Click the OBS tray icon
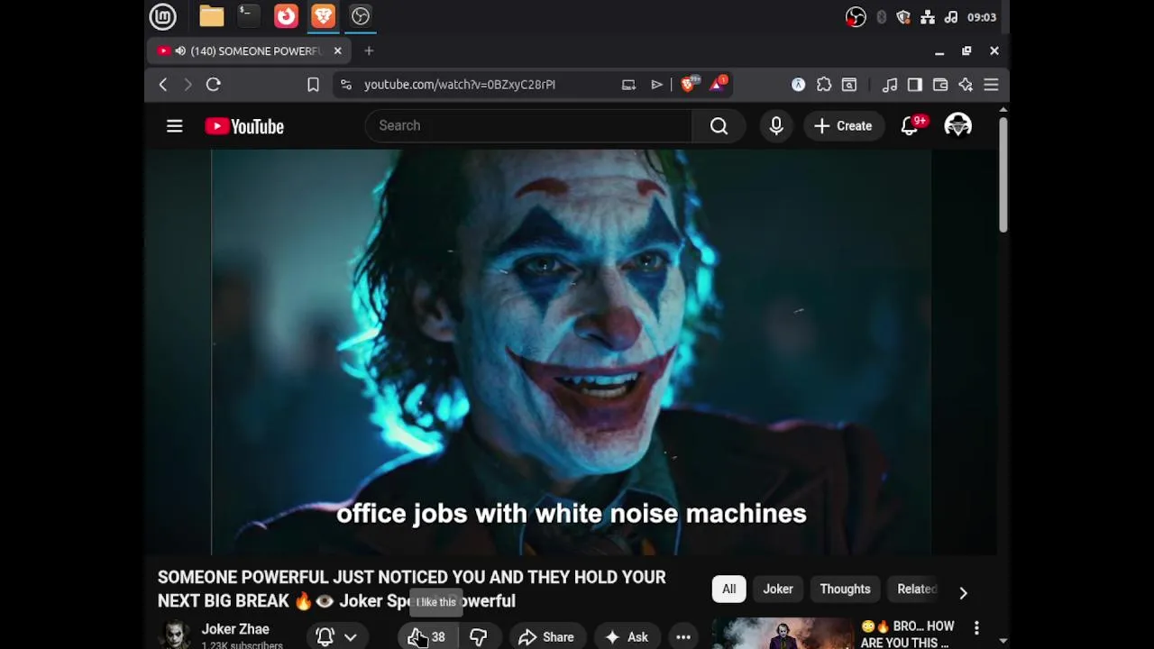Screen dimensions: 1154x649 pos(856,17)
